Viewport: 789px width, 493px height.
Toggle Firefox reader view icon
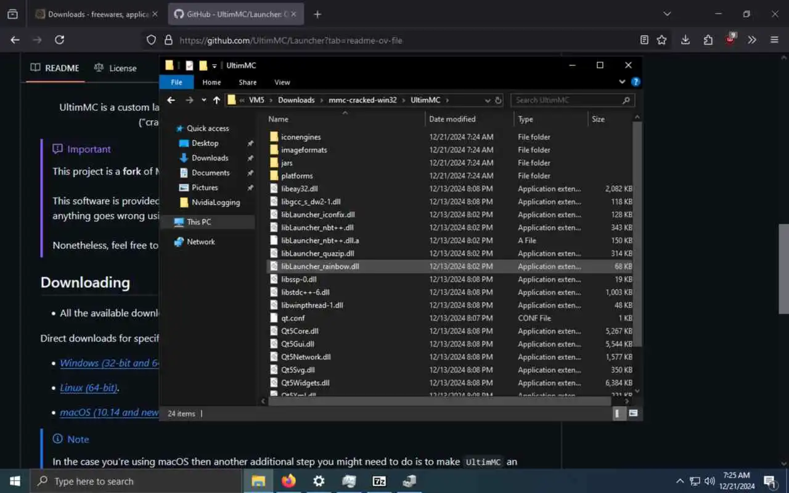click(644, 40)
